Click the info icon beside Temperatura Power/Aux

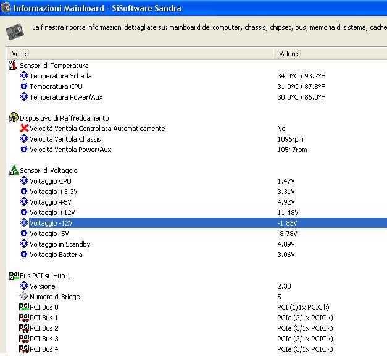(24, 96)
